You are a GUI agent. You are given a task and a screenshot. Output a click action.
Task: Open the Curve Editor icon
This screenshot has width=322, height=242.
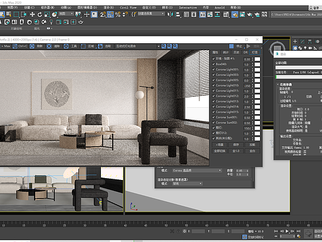[210, 14]
